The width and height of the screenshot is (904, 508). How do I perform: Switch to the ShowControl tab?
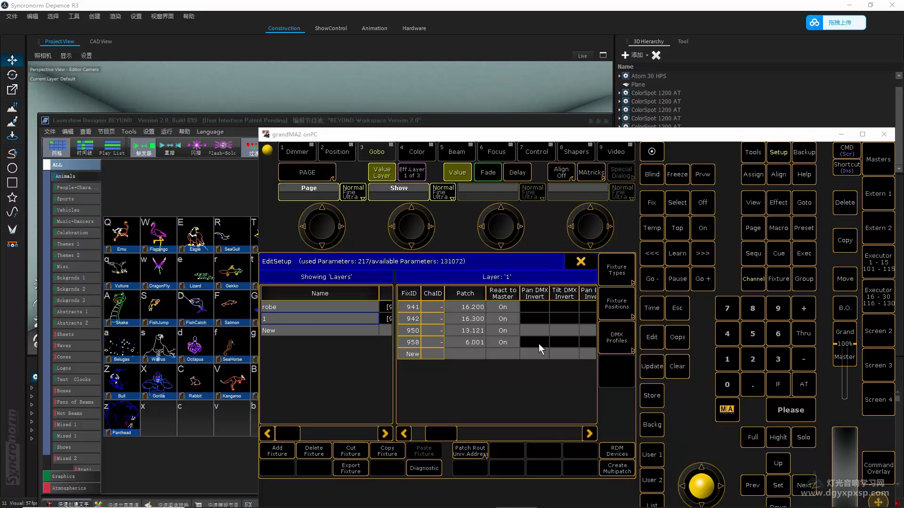331,28
